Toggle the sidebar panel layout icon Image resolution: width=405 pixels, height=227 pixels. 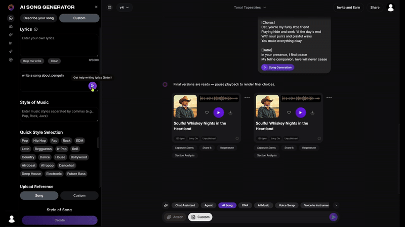[109, 8]
